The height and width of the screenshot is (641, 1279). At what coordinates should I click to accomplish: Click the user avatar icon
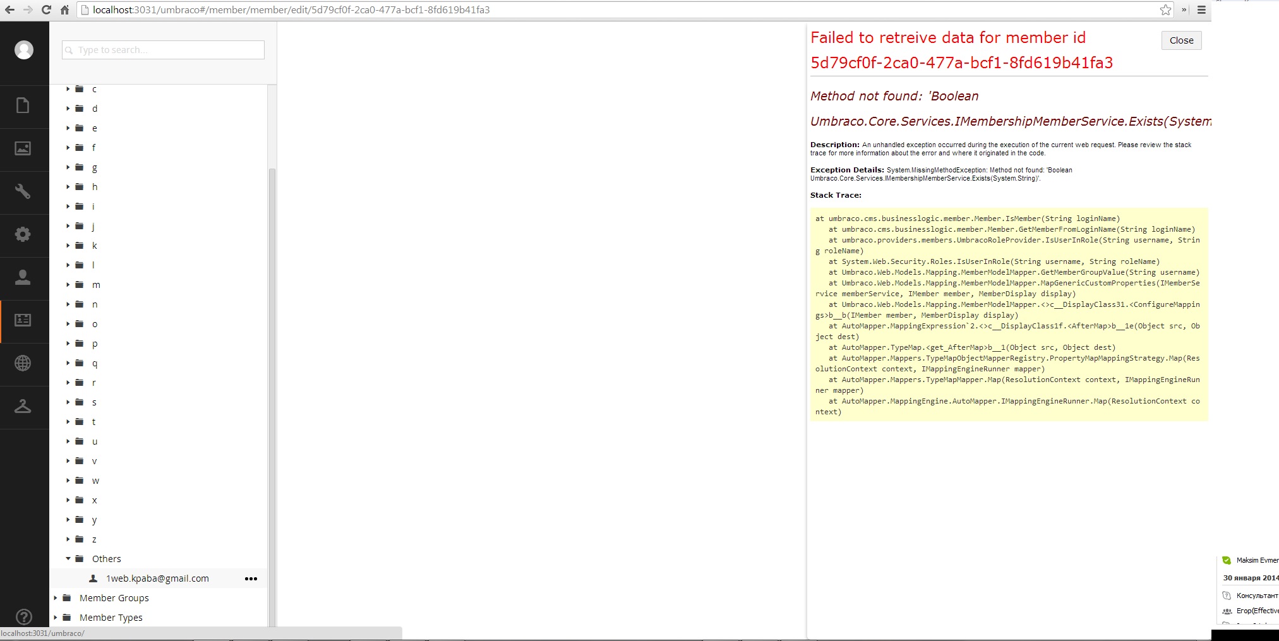tap(24, 50)
